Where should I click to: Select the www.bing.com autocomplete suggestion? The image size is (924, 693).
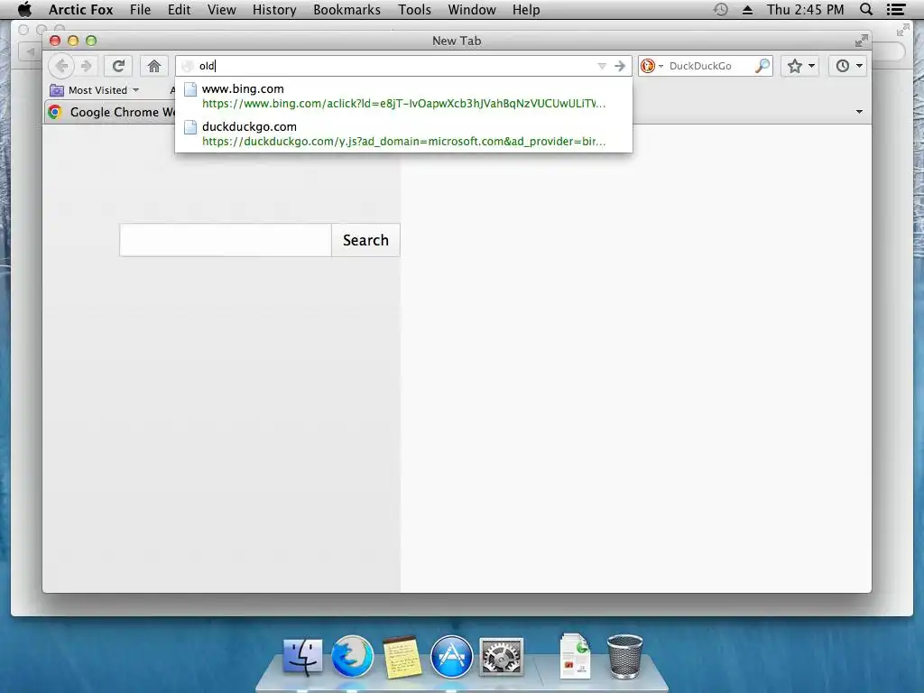pyautogui.click(x=403, y=96)
